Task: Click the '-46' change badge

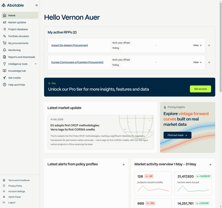Action: pos(149,176)
